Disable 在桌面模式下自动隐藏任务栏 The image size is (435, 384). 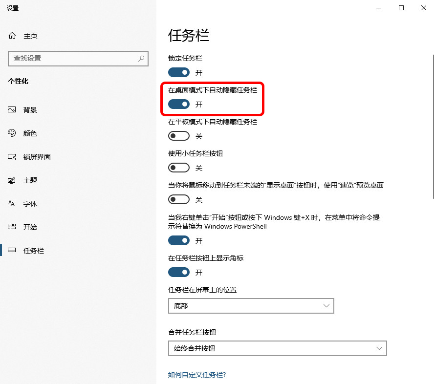click(x=178, y=104)
